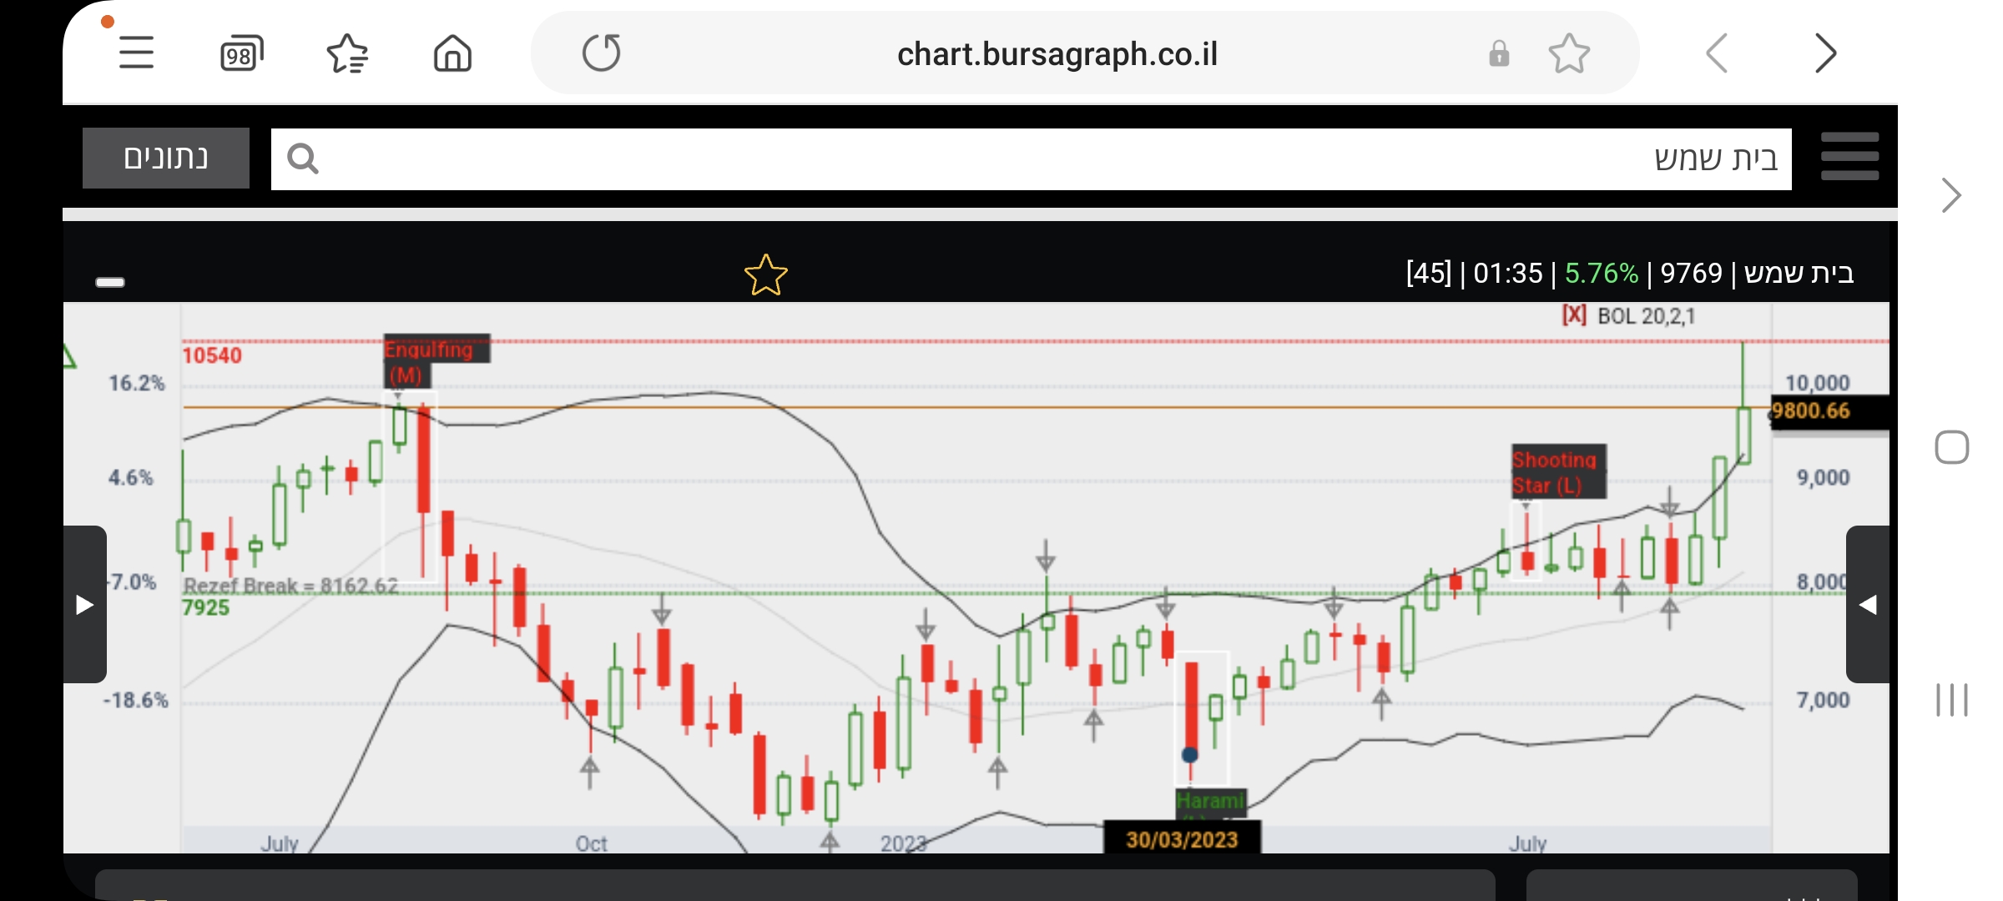Navigate forward with the right arrow
Screen dimensions: 2003x901
point(1825,54)
